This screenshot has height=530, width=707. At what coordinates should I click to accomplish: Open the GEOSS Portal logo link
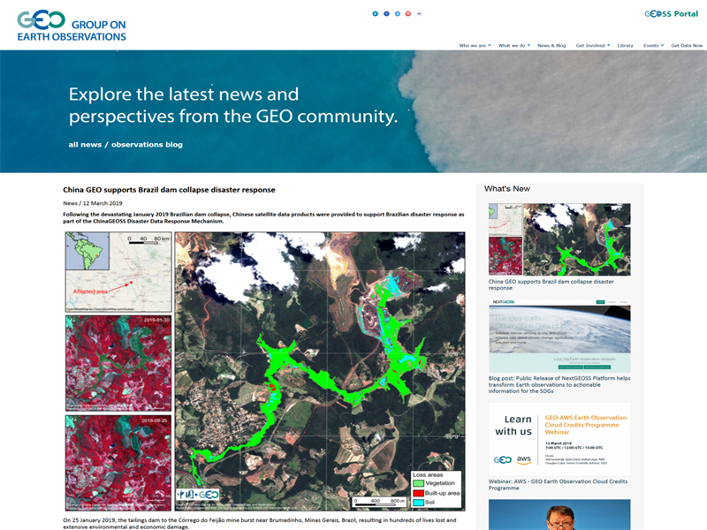673,14
